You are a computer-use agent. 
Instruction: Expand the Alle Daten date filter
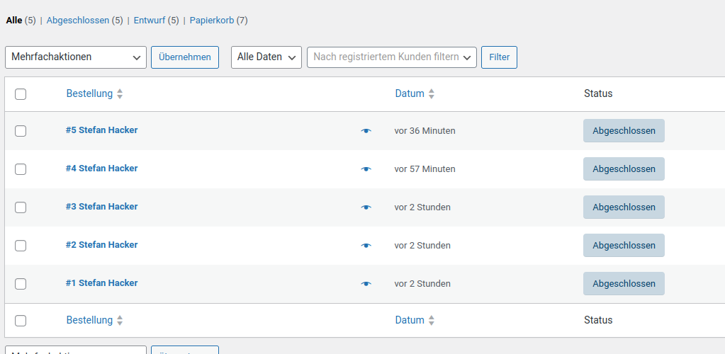pos(266,57)
